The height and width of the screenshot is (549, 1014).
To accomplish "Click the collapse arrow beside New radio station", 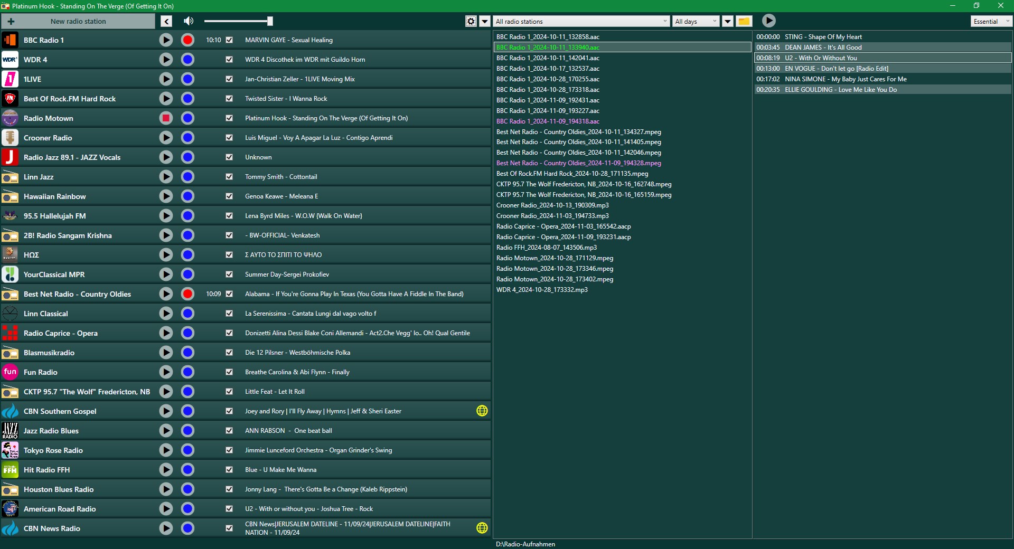I will [166, 21].
